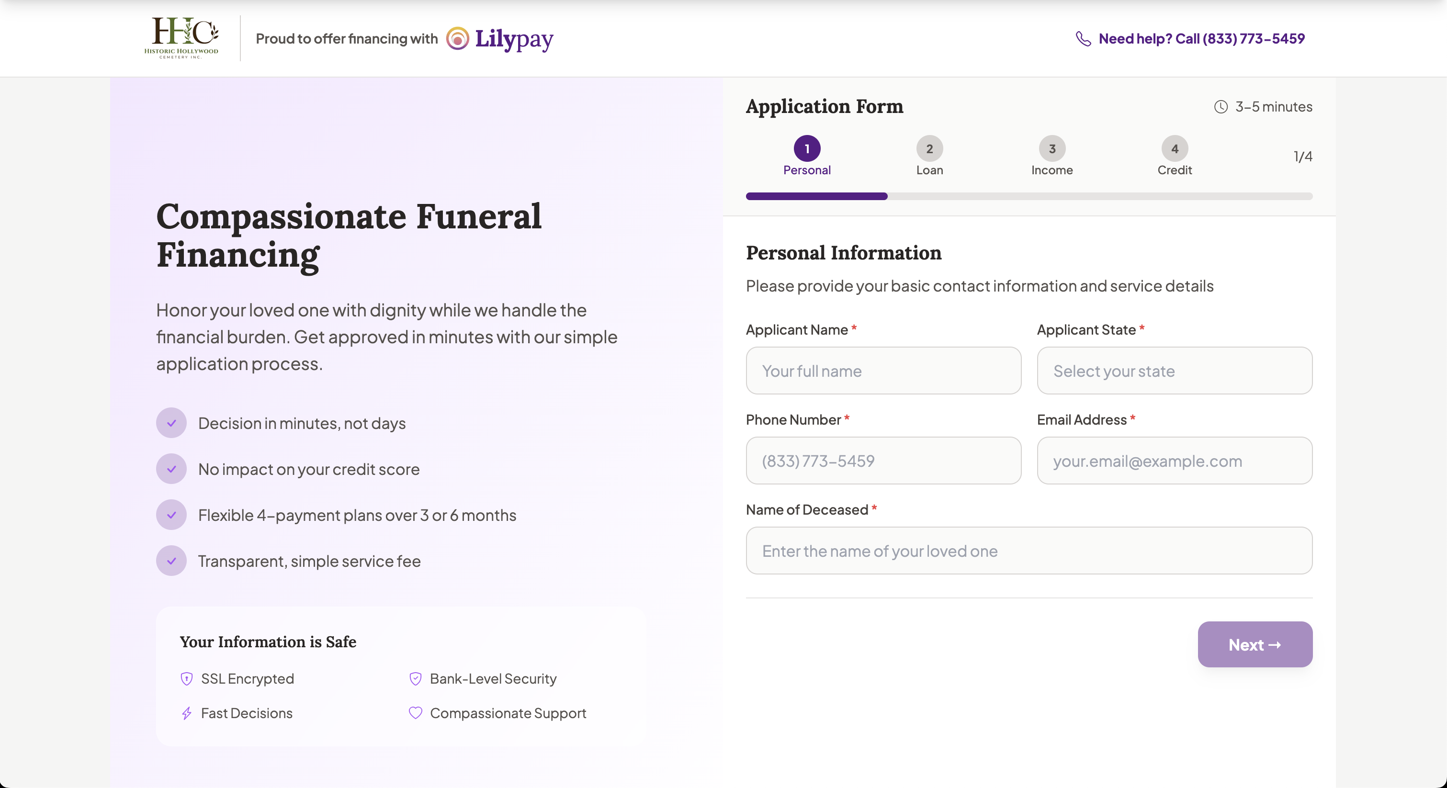Click the Fast Decisions lightning icon
Screen dimensions: 1447x788
point(186,713)
